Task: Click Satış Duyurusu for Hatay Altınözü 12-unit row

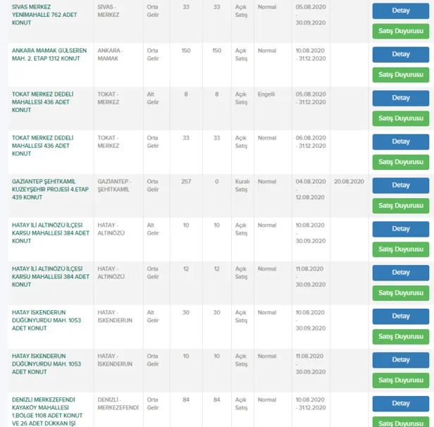Action: pyautogui.click(x=400, y=293)
